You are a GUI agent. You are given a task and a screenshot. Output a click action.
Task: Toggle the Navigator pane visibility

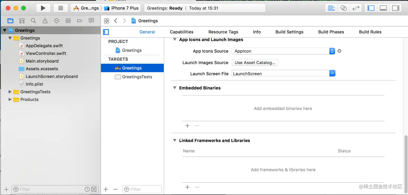tap(371, 8)
